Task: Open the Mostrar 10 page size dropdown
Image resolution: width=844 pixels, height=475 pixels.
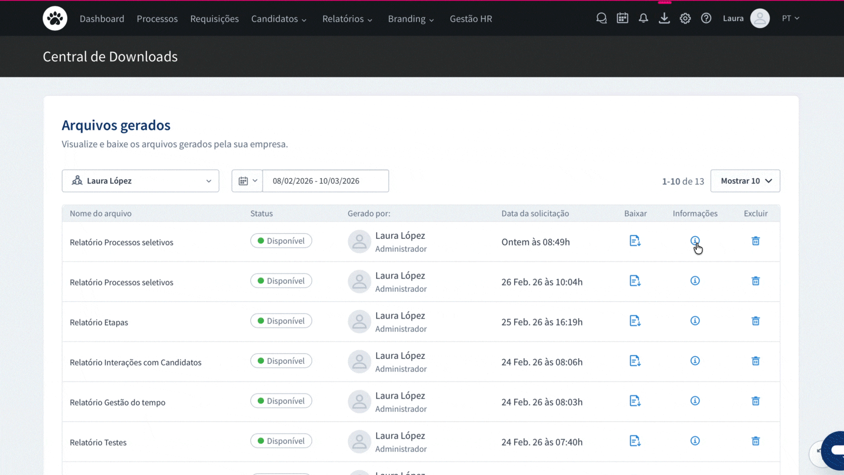Action: point(745,181)
